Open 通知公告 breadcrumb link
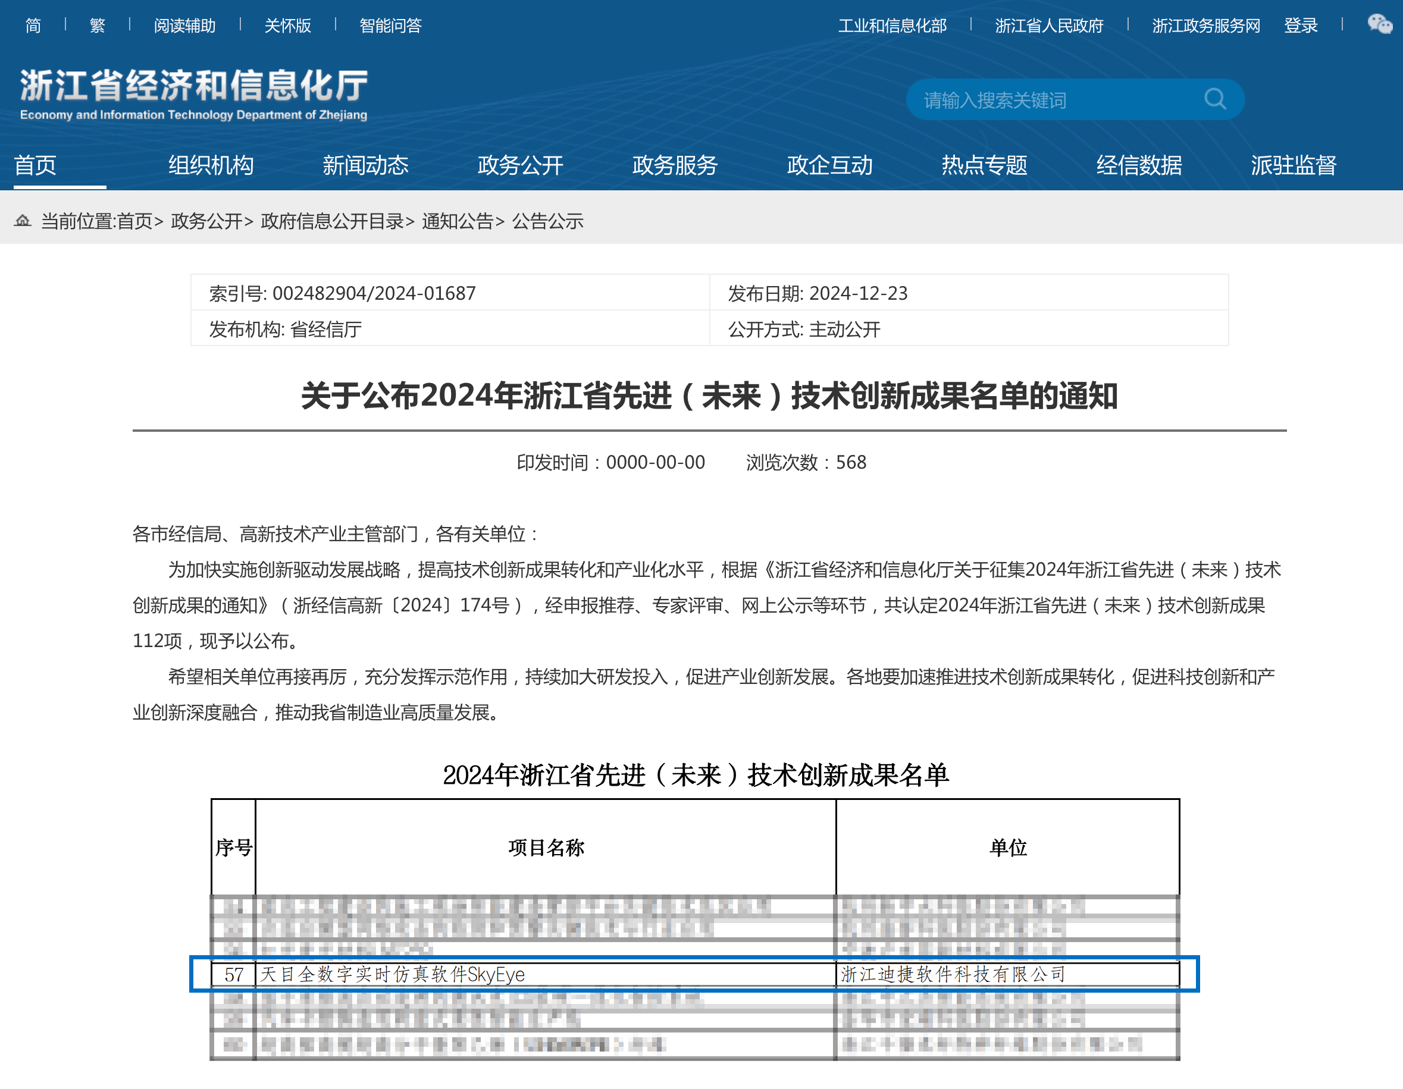1403x1089 pixels. click(x=458, y=221)
